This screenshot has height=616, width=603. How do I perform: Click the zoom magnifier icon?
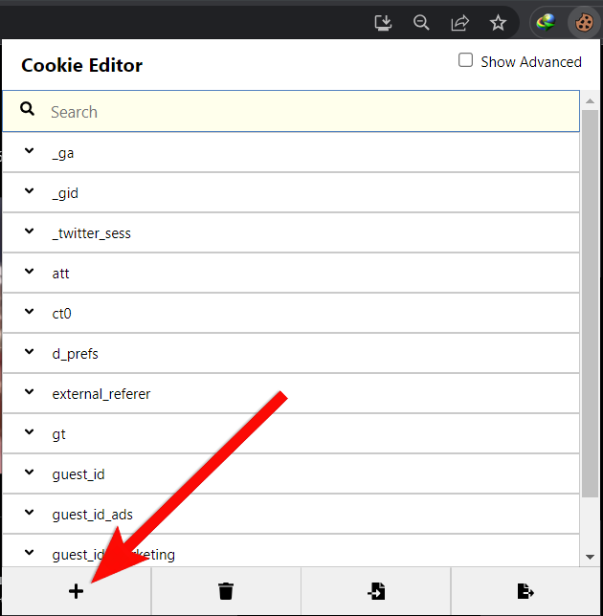421,22
